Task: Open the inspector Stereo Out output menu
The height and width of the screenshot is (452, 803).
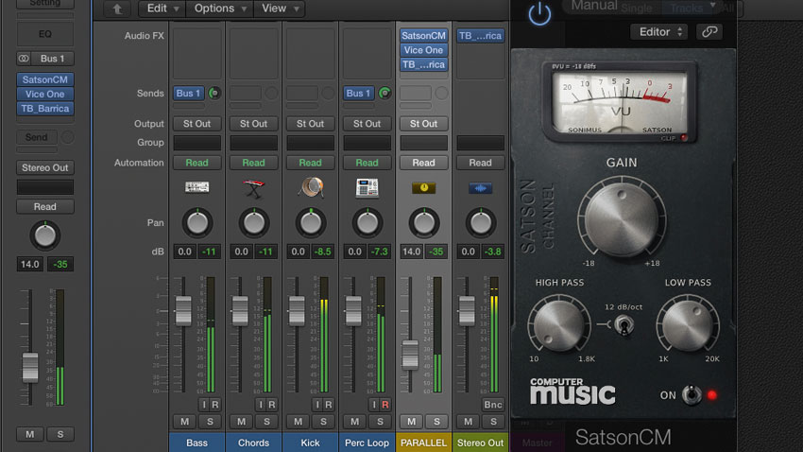Action: [x=45, y=167]
